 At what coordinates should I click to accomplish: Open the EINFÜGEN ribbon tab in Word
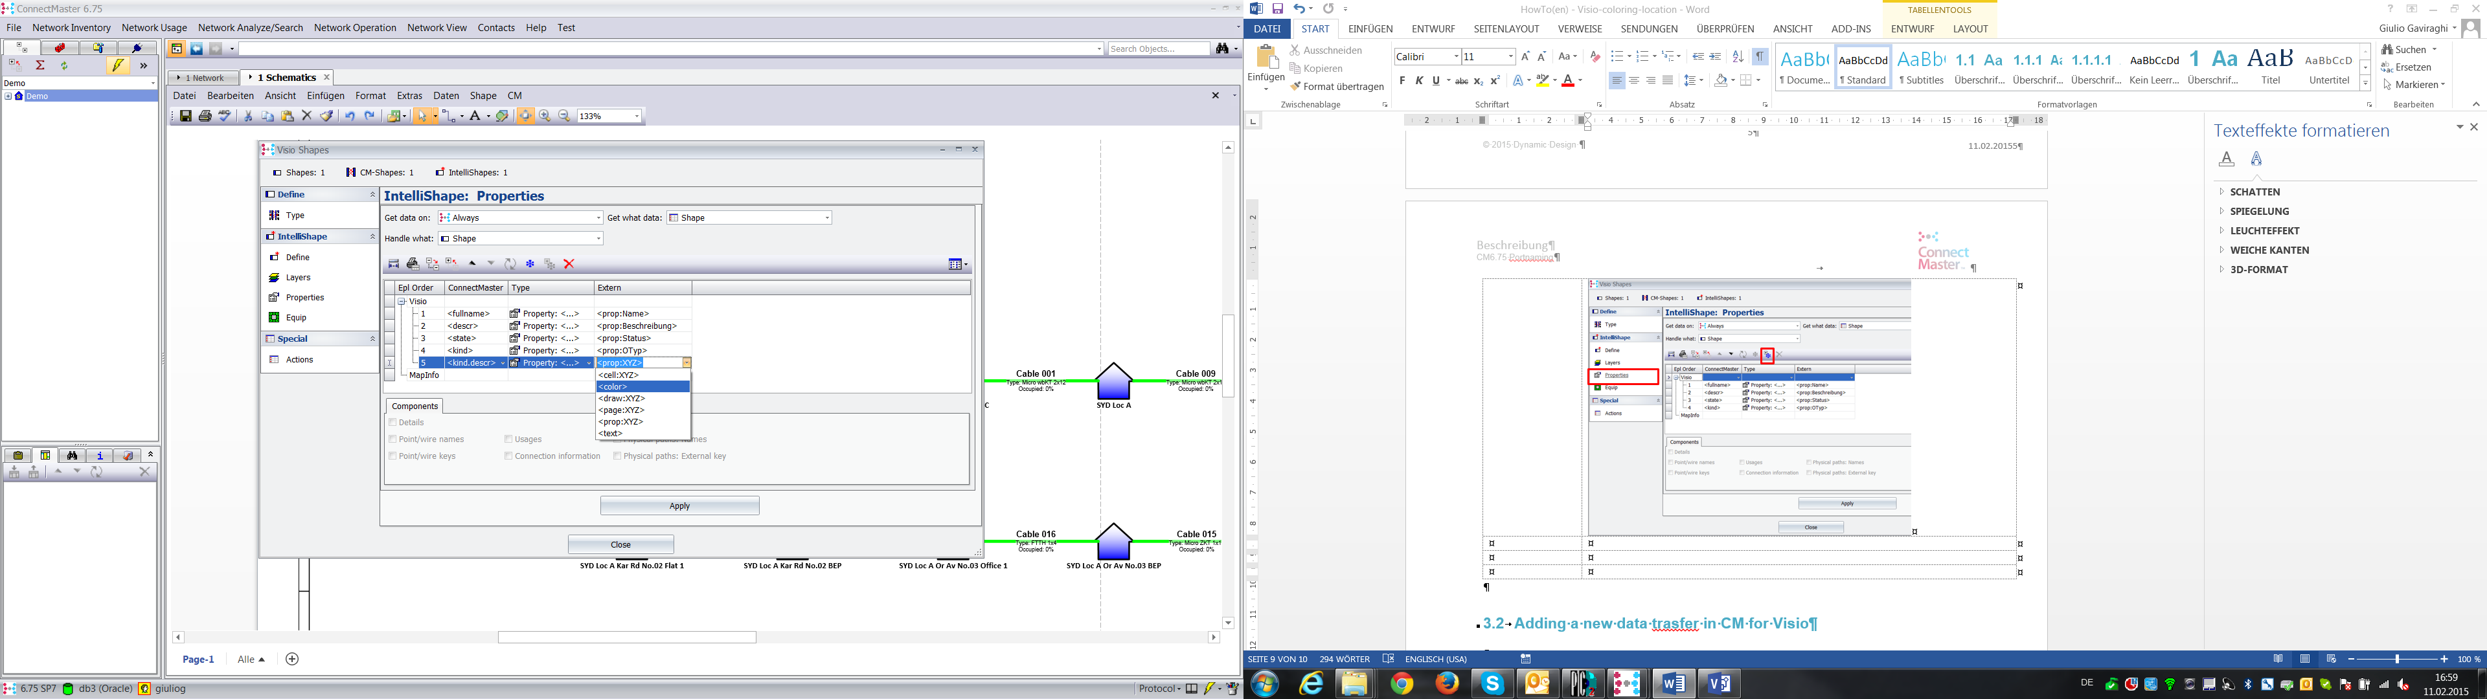coord(1370,29)
